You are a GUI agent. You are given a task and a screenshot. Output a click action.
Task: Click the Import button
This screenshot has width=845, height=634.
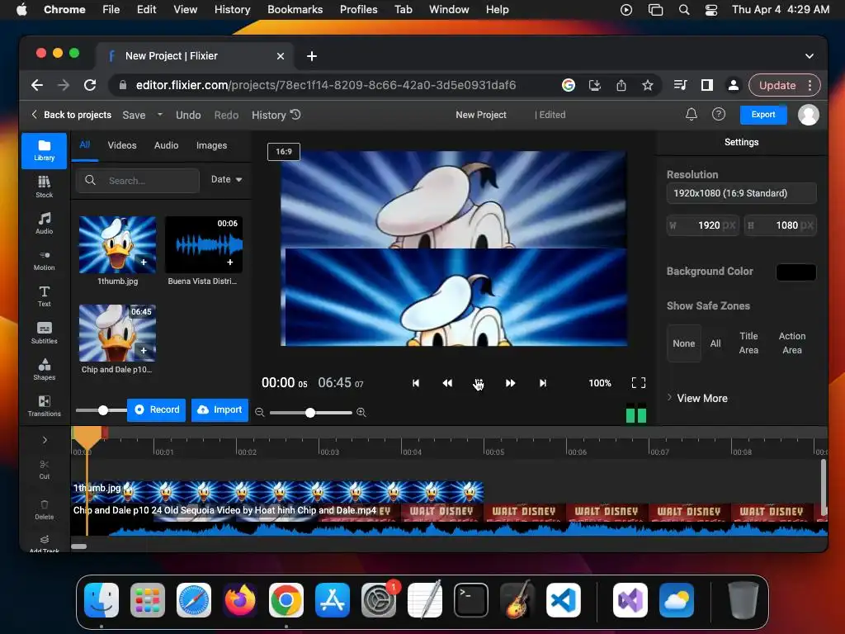[220, 409]
